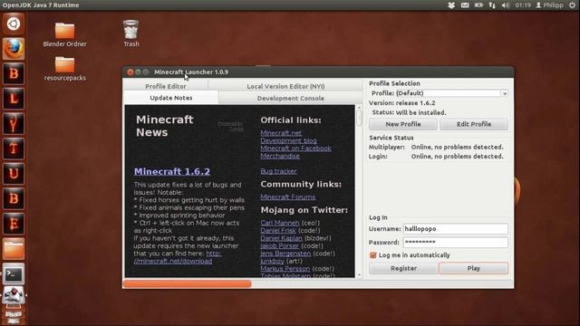Click the scroll-down arrow of news pane
580x326 pixels.
pyautogui.click(x=359, y=274)
